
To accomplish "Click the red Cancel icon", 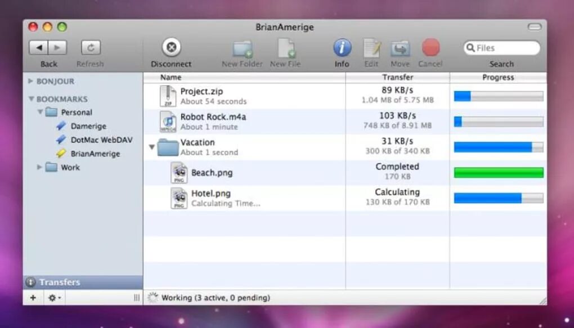I will (431, 48).
